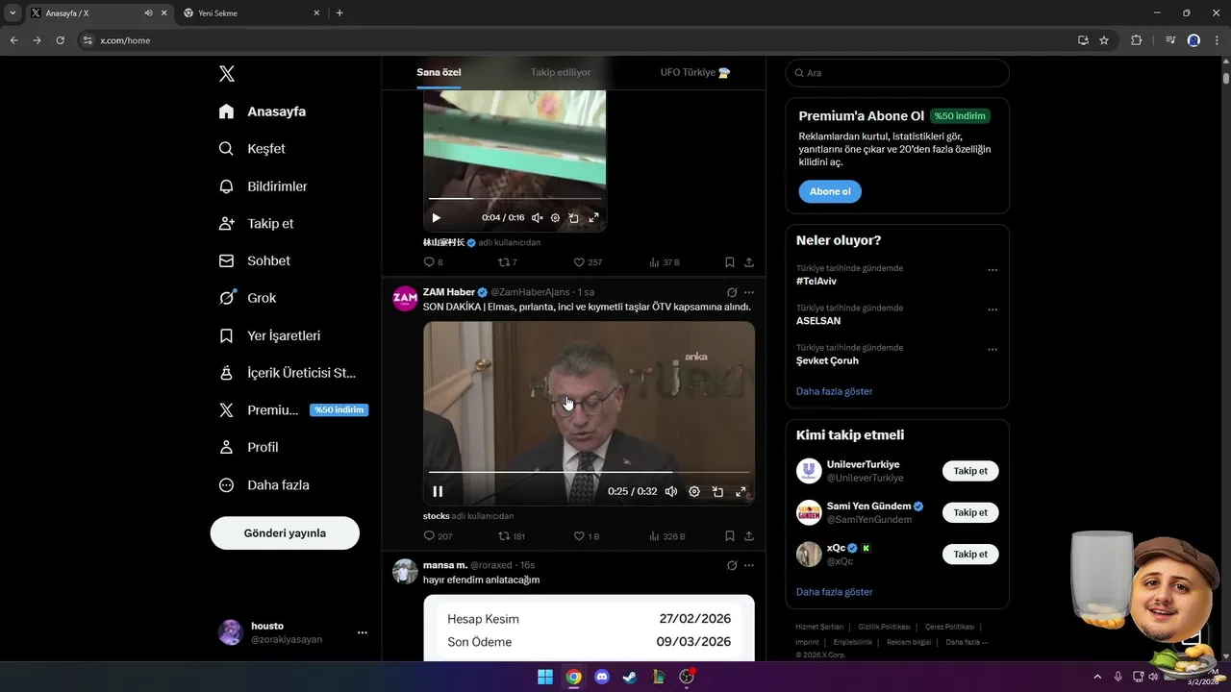Follow xQc with Takip et
Viewport: 1231px width, 692px height.
tap(970, 554)
